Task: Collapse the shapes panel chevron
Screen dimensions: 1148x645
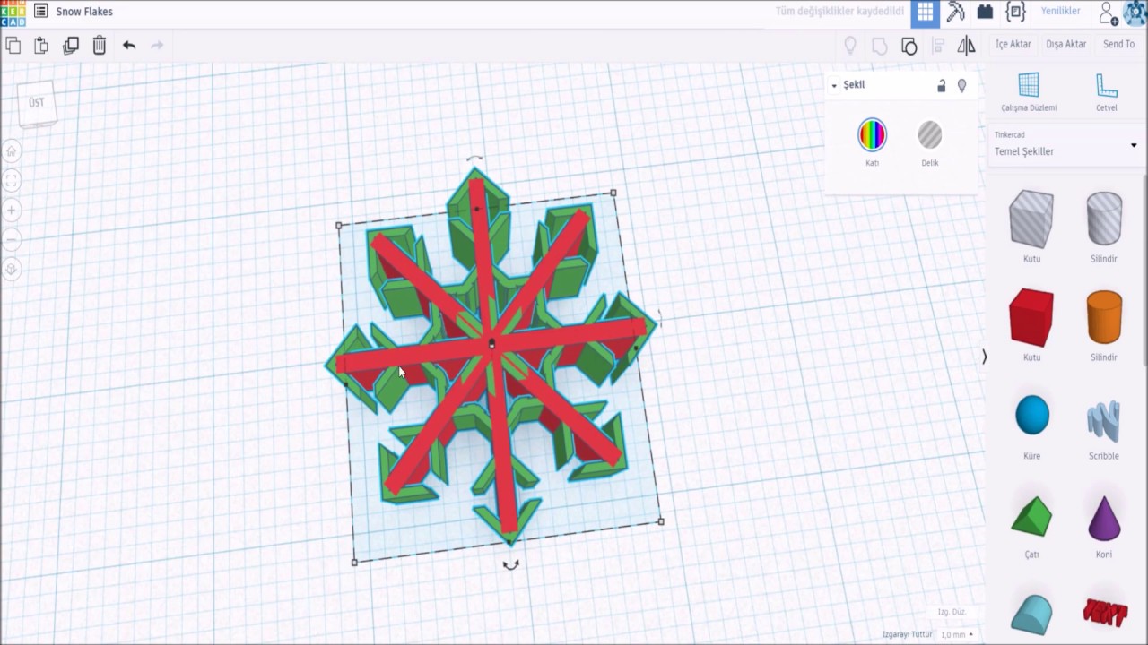Action: pyautogui.click(x=984, y=357)
